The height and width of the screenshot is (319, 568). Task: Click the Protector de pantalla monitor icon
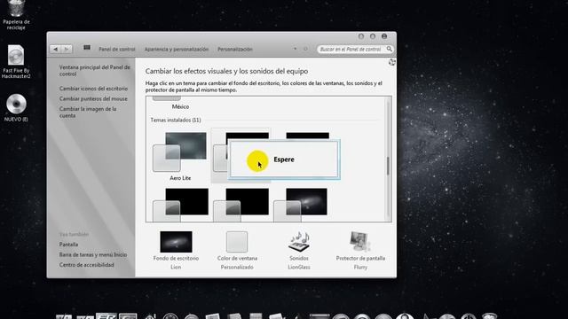point(359,242)
